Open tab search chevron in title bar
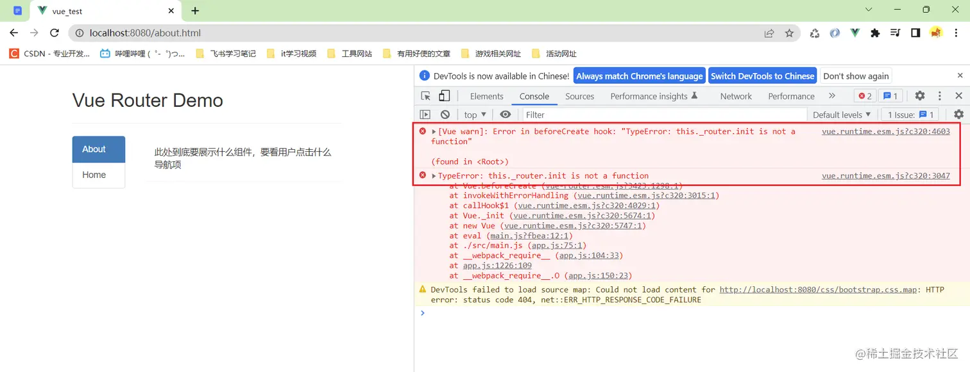 [x=869, y=10]
